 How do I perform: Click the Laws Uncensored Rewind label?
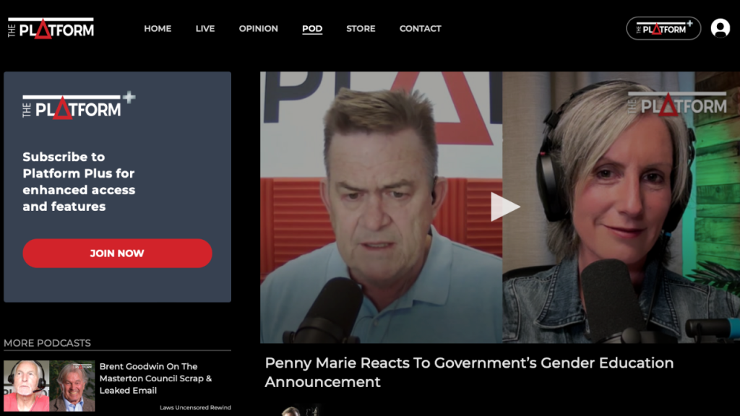(x=195, y=407)
